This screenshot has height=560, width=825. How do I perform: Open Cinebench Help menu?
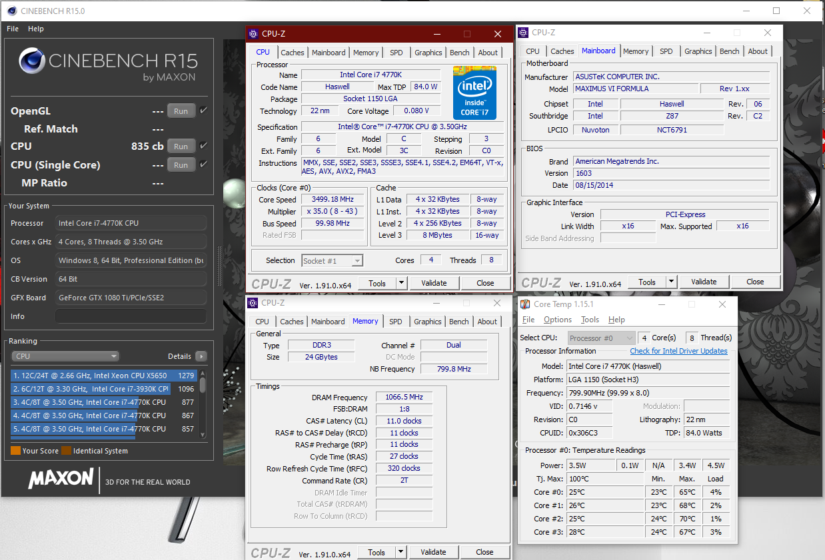tap(36, 29)
